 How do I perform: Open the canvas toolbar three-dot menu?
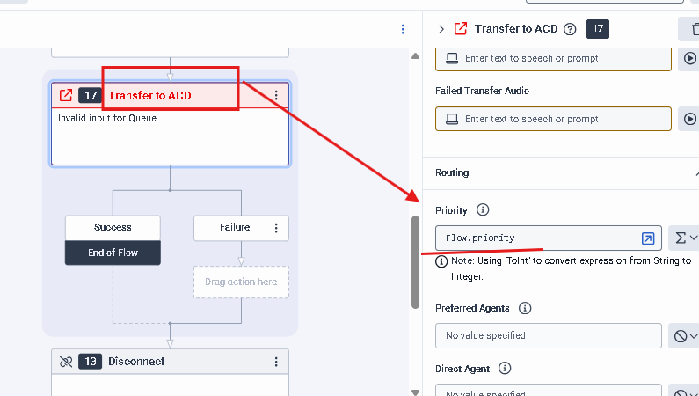click(x=403, y=29)
